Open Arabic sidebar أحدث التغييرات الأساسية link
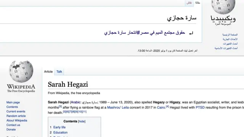244x137 pixels. pyautogui.click(x=226, y=48)
